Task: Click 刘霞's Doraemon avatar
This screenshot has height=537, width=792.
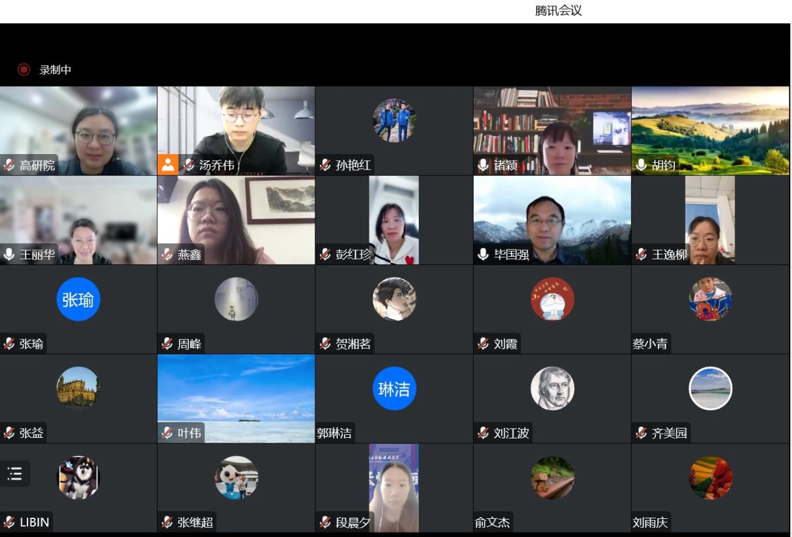Action: click(552, 299)
